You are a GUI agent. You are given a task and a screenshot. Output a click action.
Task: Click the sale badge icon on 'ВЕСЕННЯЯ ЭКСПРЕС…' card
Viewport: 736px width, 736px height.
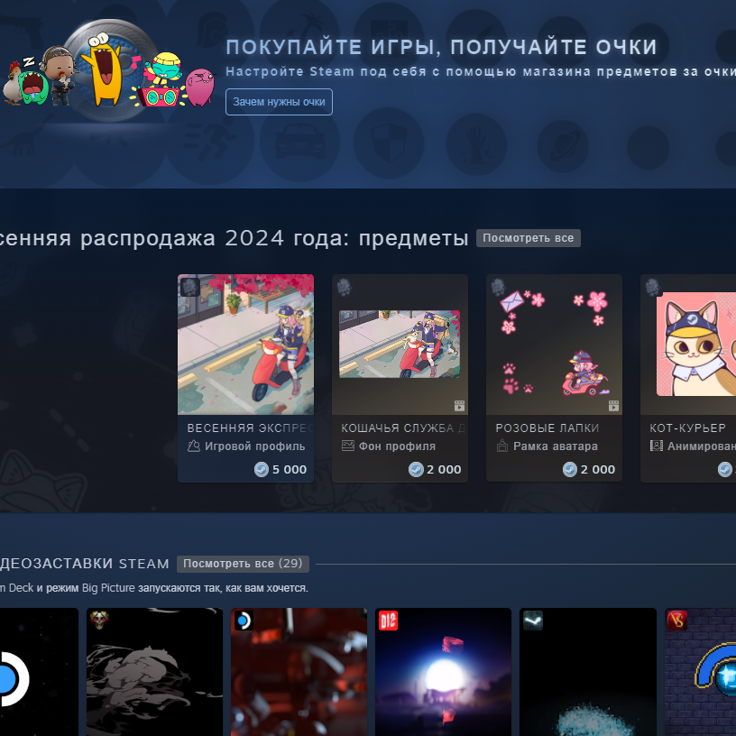coord(190,287)
